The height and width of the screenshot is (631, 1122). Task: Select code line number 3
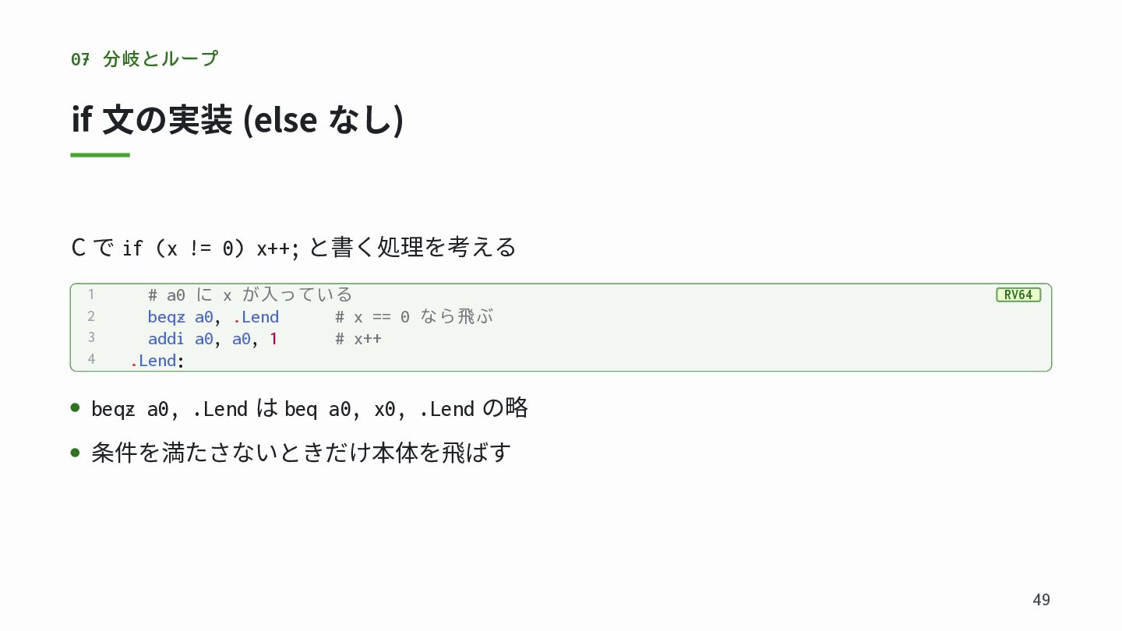[x=91, y=338]
